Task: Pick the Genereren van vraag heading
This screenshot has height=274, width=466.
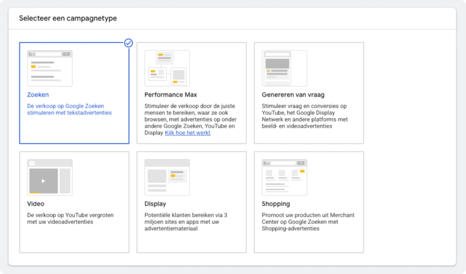Action: (294, 95)
